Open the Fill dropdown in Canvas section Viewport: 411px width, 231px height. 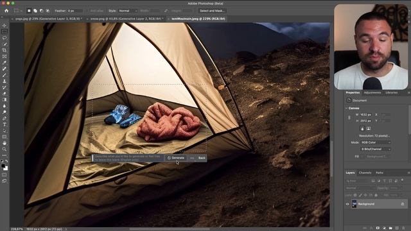[378, 157]
